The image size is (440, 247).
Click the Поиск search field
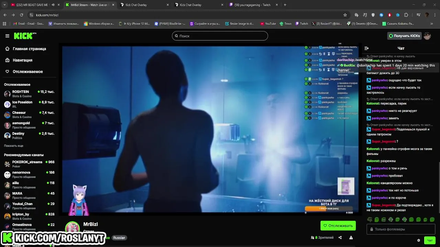tap(220, 36)
